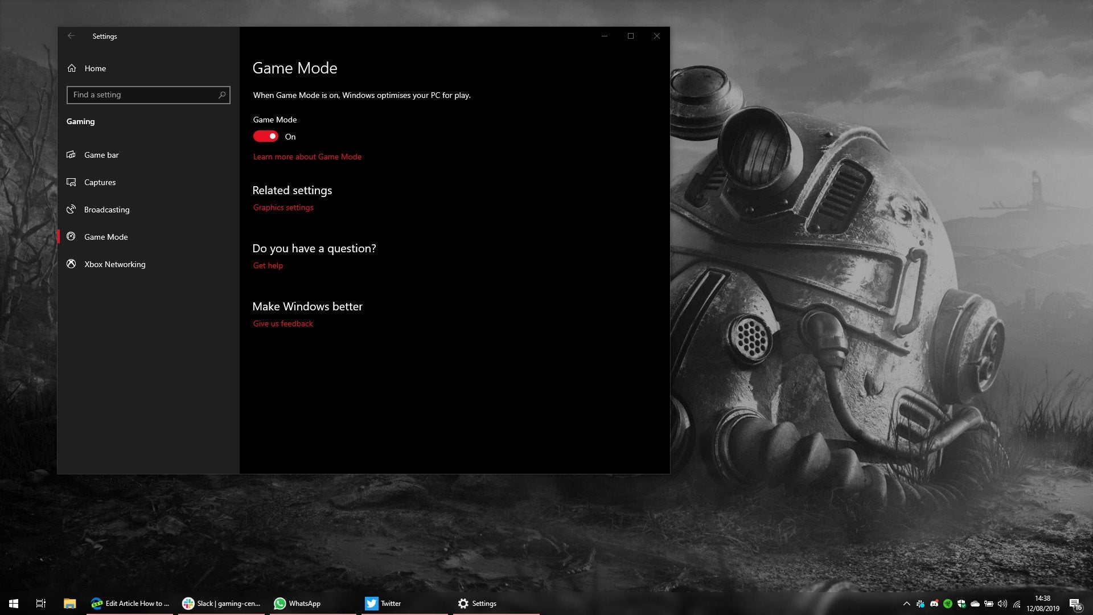Click Get help under Do you have a question
Image resolution: width=1093 pixels, height=615 pixels.
(267, 265)
